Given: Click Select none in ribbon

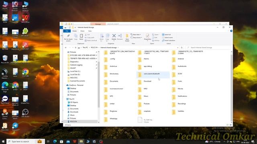Looking at the screenshot, I should (167, 38).
